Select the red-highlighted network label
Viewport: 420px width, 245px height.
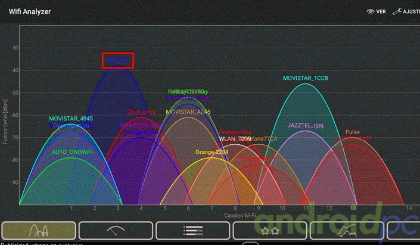[x=117, y=61]
